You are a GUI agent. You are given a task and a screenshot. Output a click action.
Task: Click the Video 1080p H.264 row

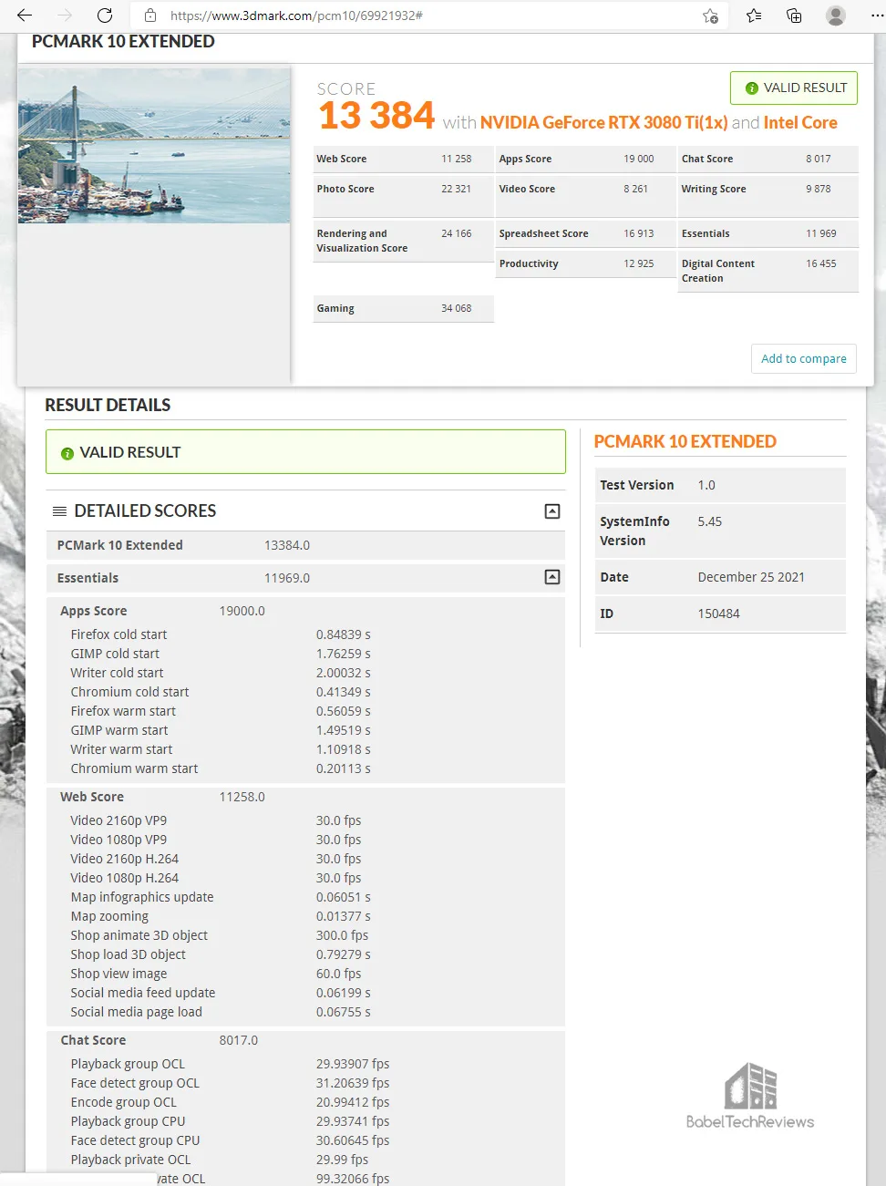point(305,878)
